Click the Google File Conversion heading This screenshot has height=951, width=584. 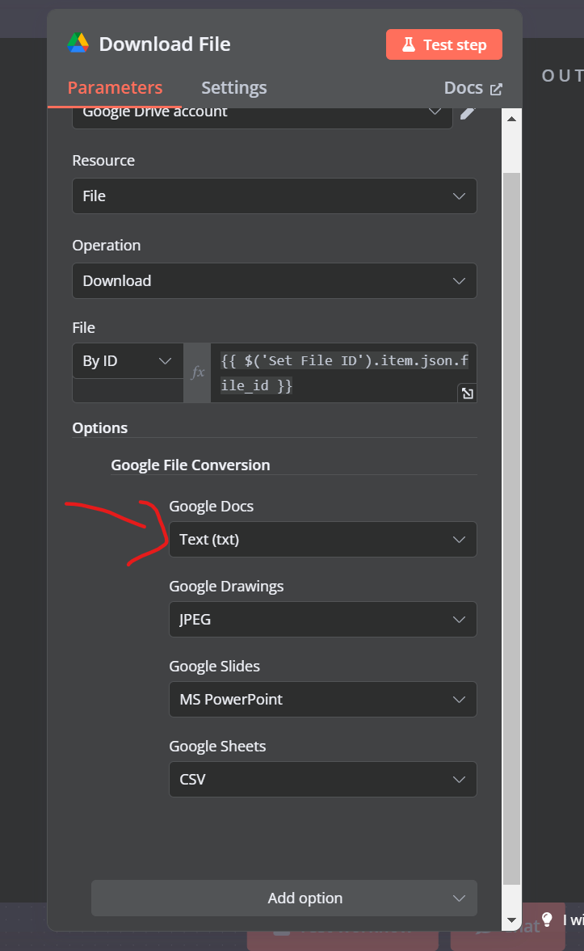(191, 465)
